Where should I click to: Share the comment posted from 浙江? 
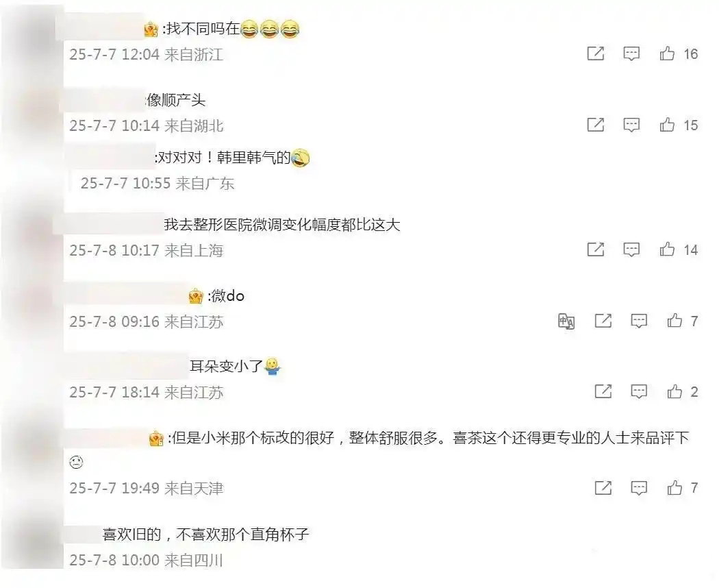point(596,53)
